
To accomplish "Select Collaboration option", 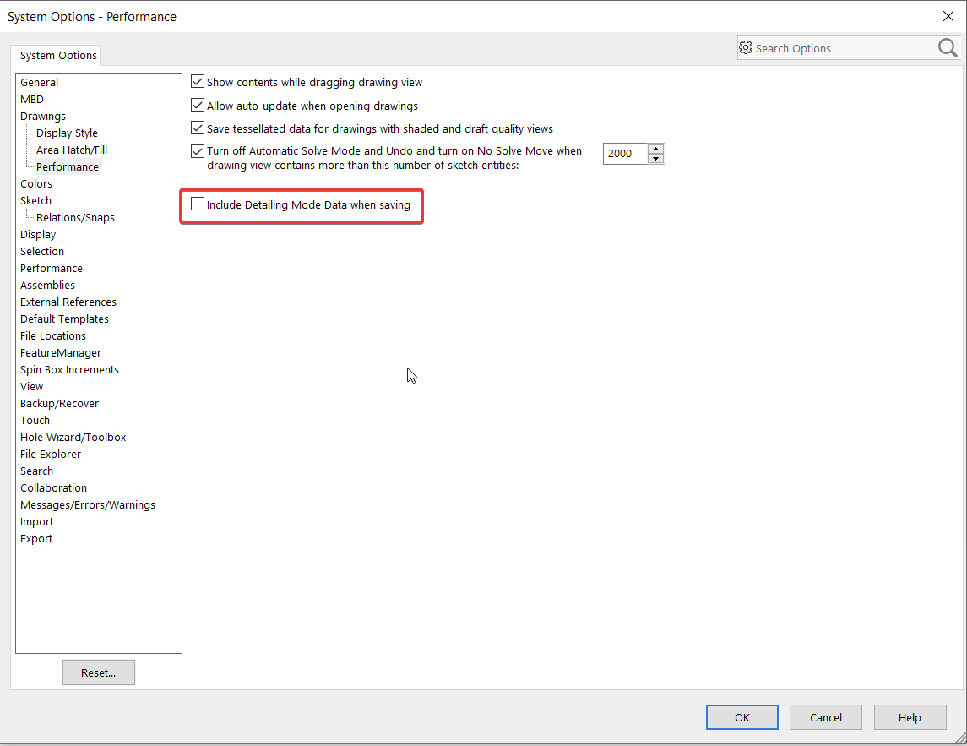I will click(x=54, y=488).
